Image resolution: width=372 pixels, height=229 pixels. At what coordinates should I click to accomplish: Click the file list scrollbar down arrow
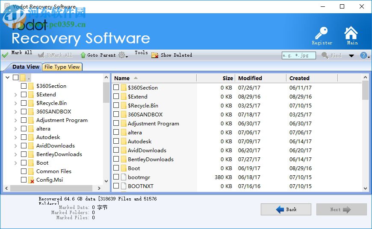click(x=365, y=188)
